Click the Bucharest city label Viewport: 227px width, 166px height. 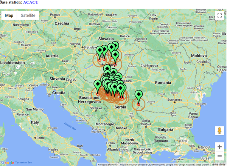pyautogui.click(x=174, y=100)
